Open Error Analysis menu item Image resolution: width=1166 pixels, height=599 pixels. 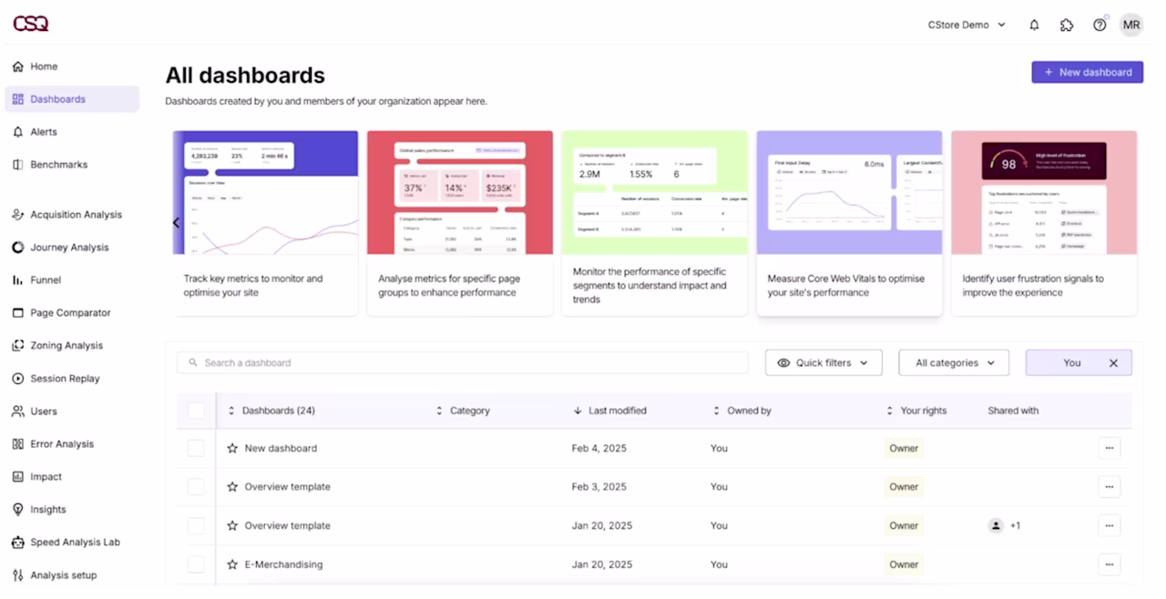(x=62, y=444)
